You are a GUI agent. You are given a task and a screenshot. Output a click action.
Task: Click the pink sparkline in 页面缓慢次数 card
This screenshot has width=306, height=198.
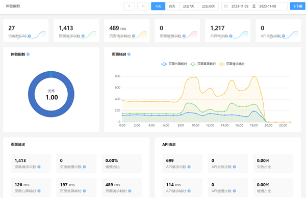183,35
